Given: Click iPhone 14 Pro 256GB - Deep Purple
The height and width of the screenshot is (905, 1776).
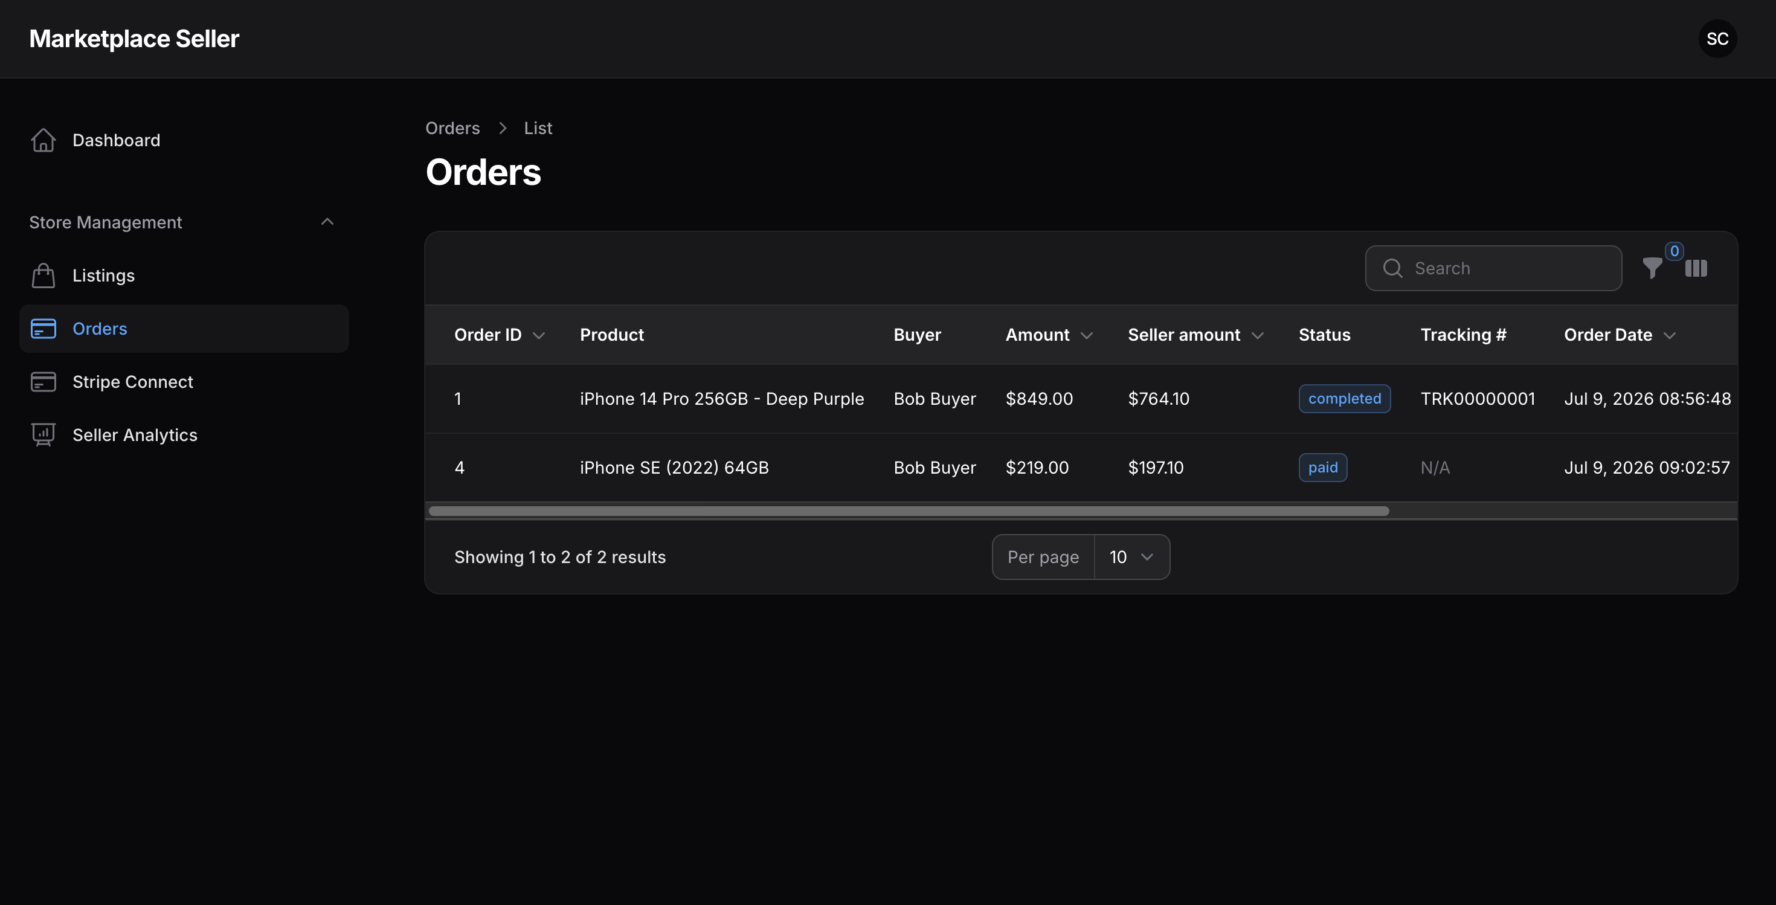Looking at the screenshot, I should point(721,398).
